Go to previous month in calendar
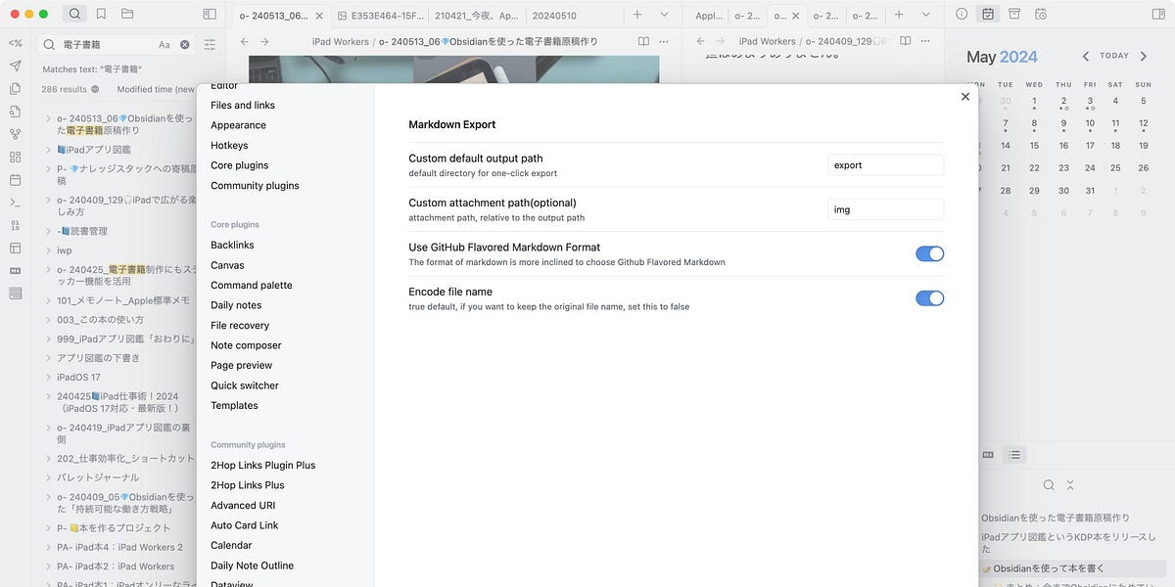This screenshot has width=1175, height=587. pyautogui.click(x=1086, y=57)
